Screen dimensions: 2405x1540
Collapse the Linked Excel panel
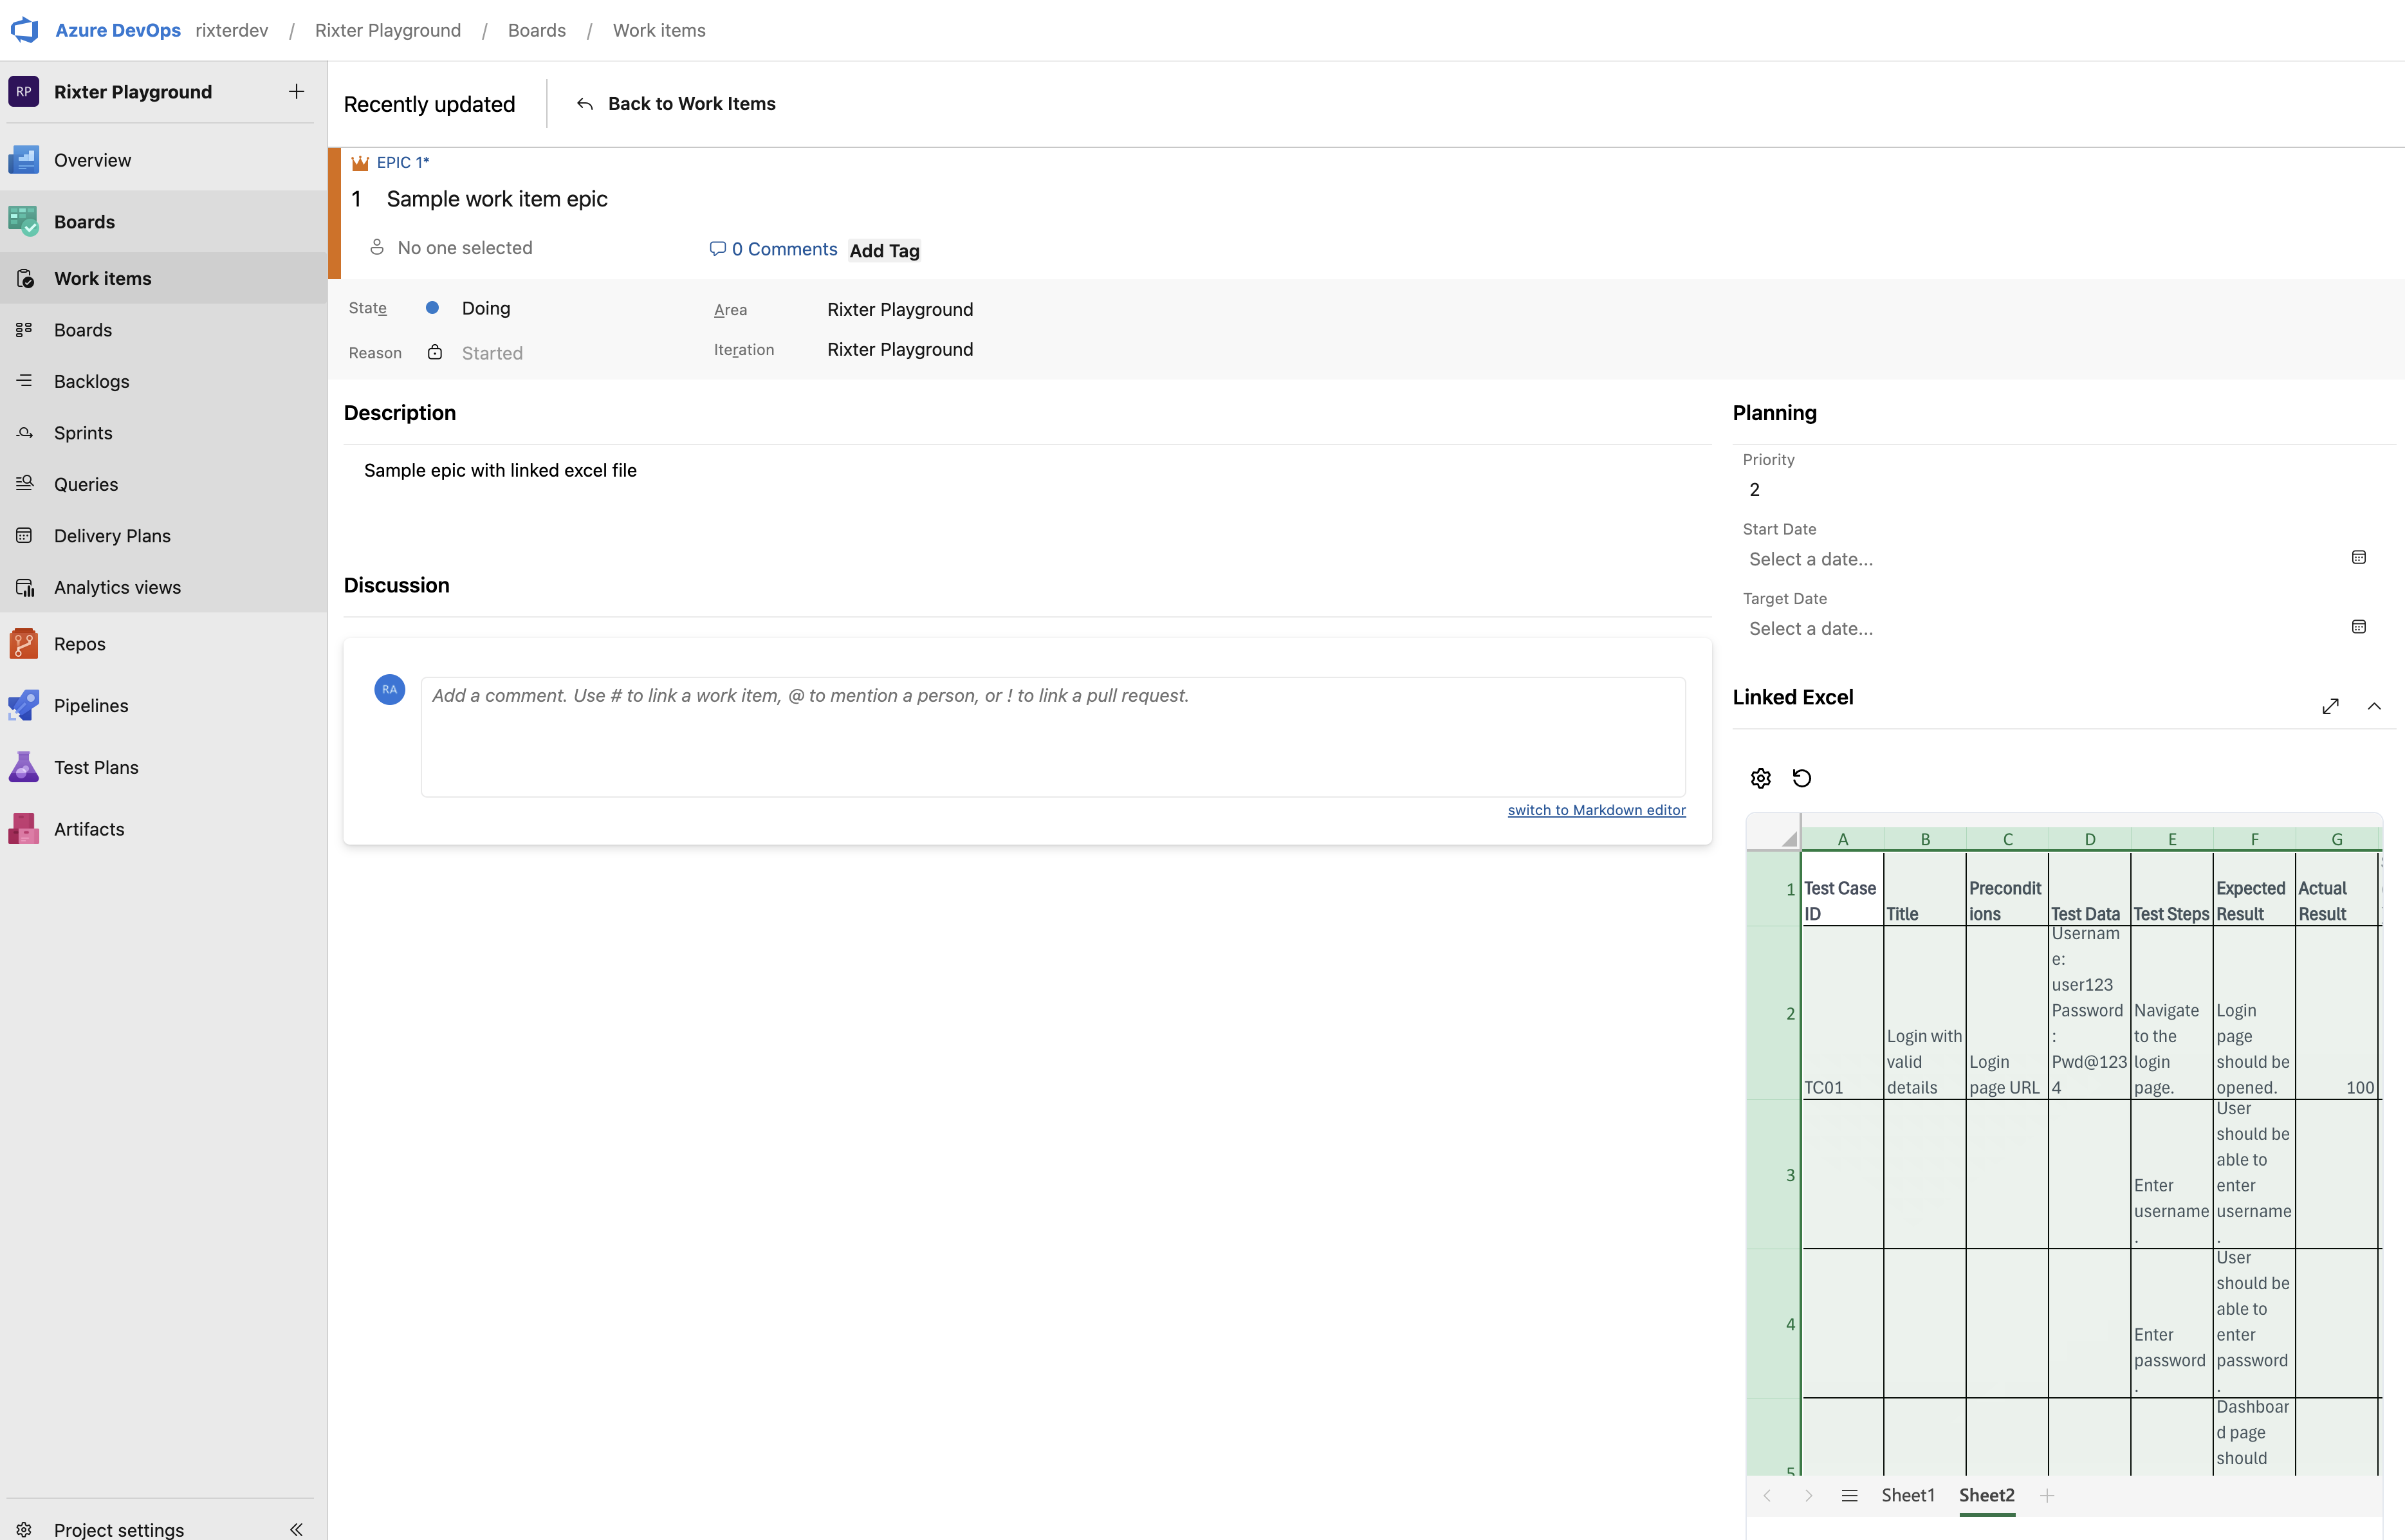[x=2374, y=705]
